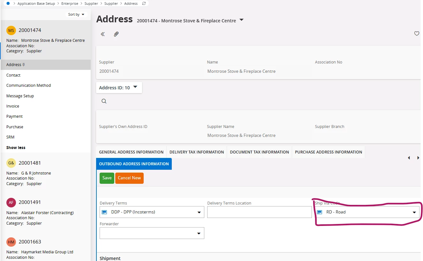Screen dimensions: 423x261
Task: Click the orange Cancel New button
Action: pyautogui.click(x=129, y=178)
